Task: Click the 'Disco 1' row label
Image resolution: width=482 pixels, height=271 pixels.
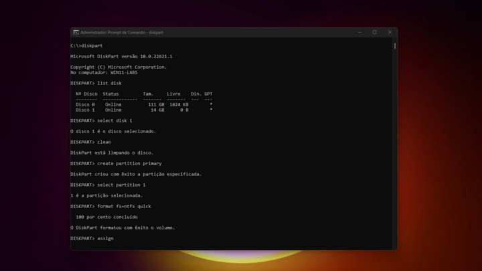Action: pyautogui.click(x=85, y=110)
